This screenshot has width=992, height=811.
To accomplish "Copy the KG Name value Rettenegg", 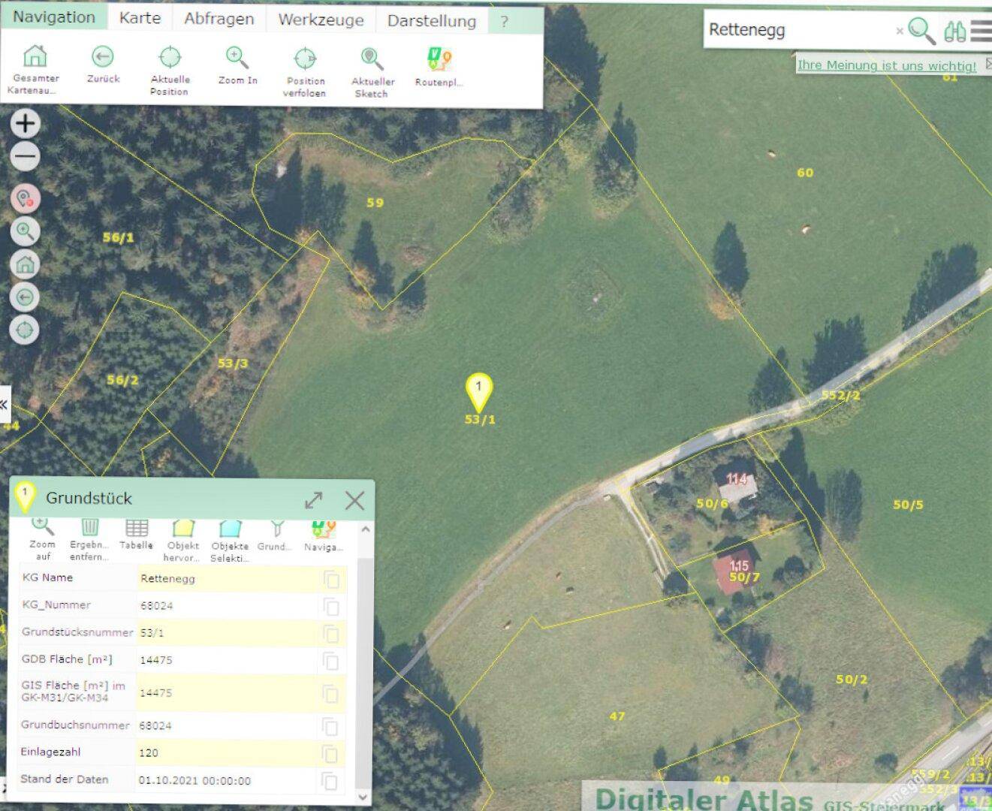I will (x=331, y=580).
